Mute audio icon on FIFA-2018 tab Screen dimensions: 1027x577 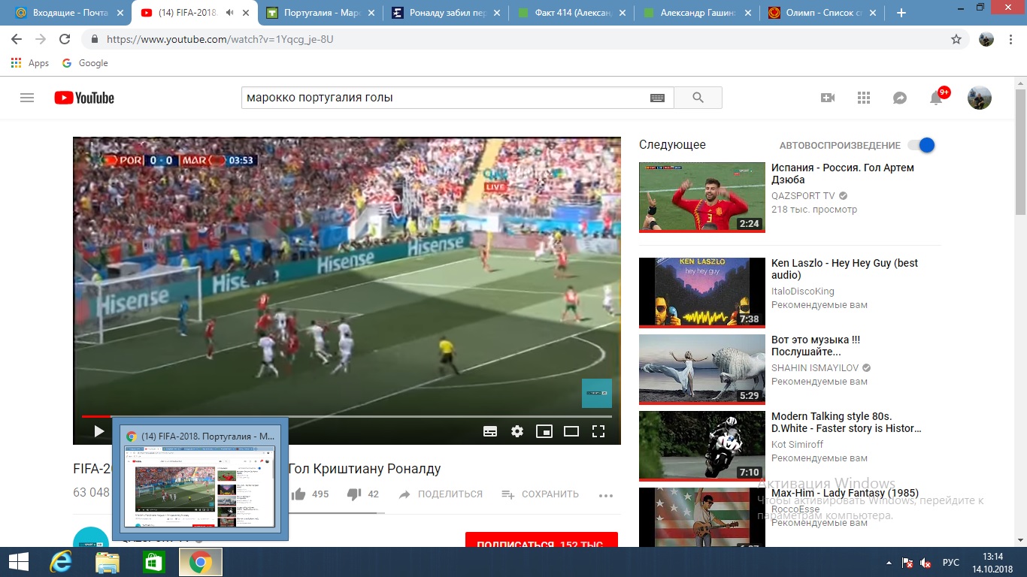[229, 13]
